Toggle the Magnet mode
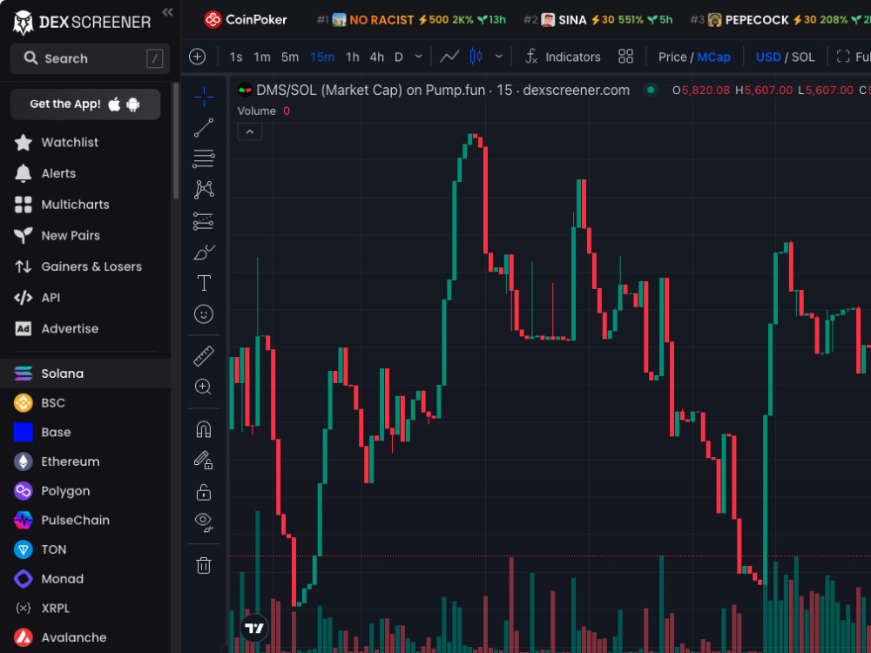This screenshot has height=653, width=871. click(204, 429)
